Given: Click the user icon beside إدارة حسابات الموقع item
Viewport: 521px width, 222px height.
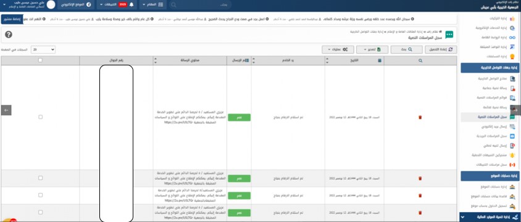Looking at the screenshot, I should coord(512,187).
